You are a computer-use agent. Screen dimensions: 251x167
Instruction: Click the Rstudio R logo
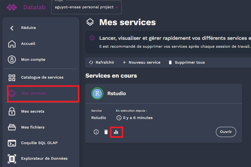coord(98,94)
